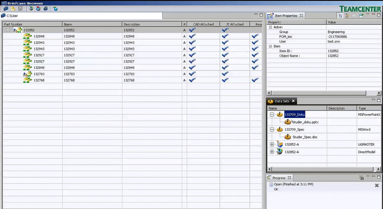Expand the UGMASTER 132852-A dataset node

[x=272, y=144]
